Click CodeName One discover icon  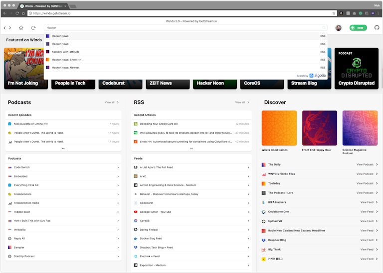(x=263, y=212)
